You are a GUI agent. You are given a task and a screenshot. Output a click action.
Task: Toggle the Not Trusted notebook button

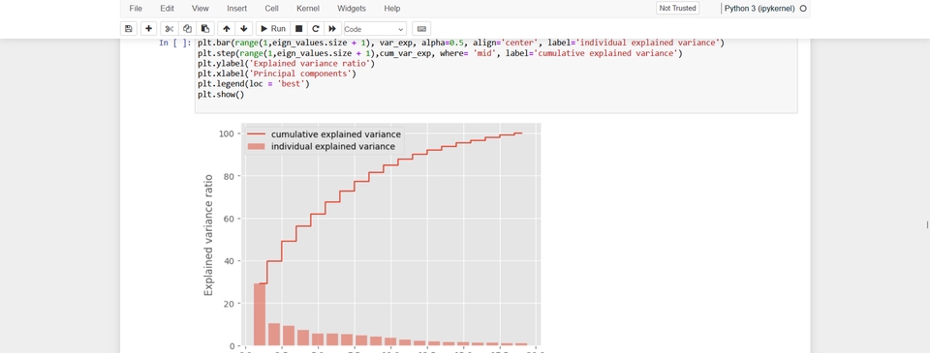click(677, 9)
